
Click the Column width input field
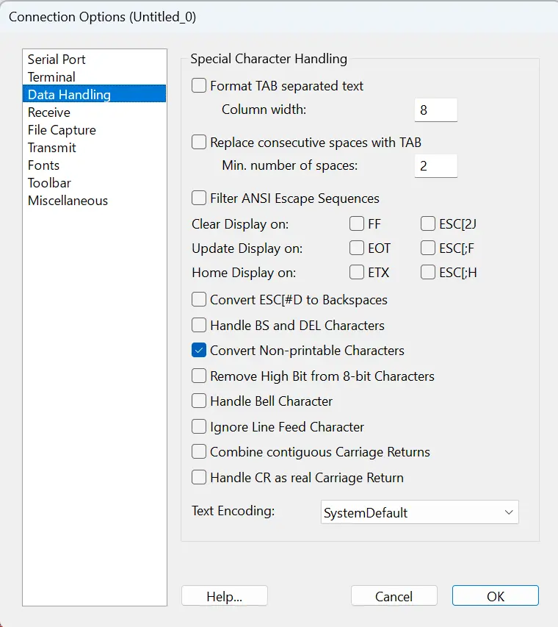tap(436, 110)
